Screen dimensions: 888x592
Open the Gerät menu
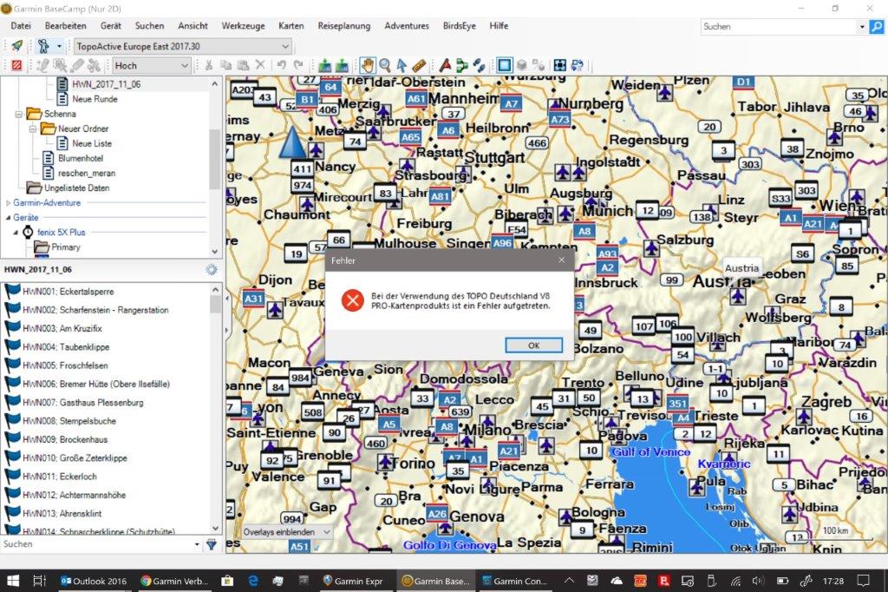[111, 26]
